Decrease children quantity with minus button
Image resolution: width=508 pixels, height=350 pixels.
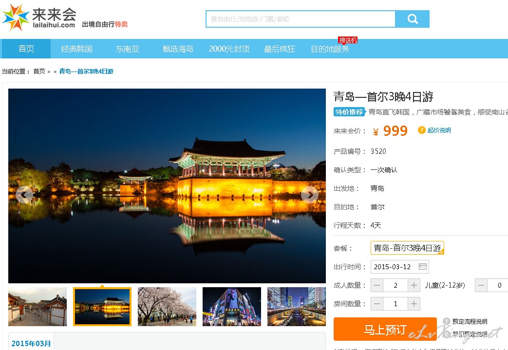[x=481, y=285]
